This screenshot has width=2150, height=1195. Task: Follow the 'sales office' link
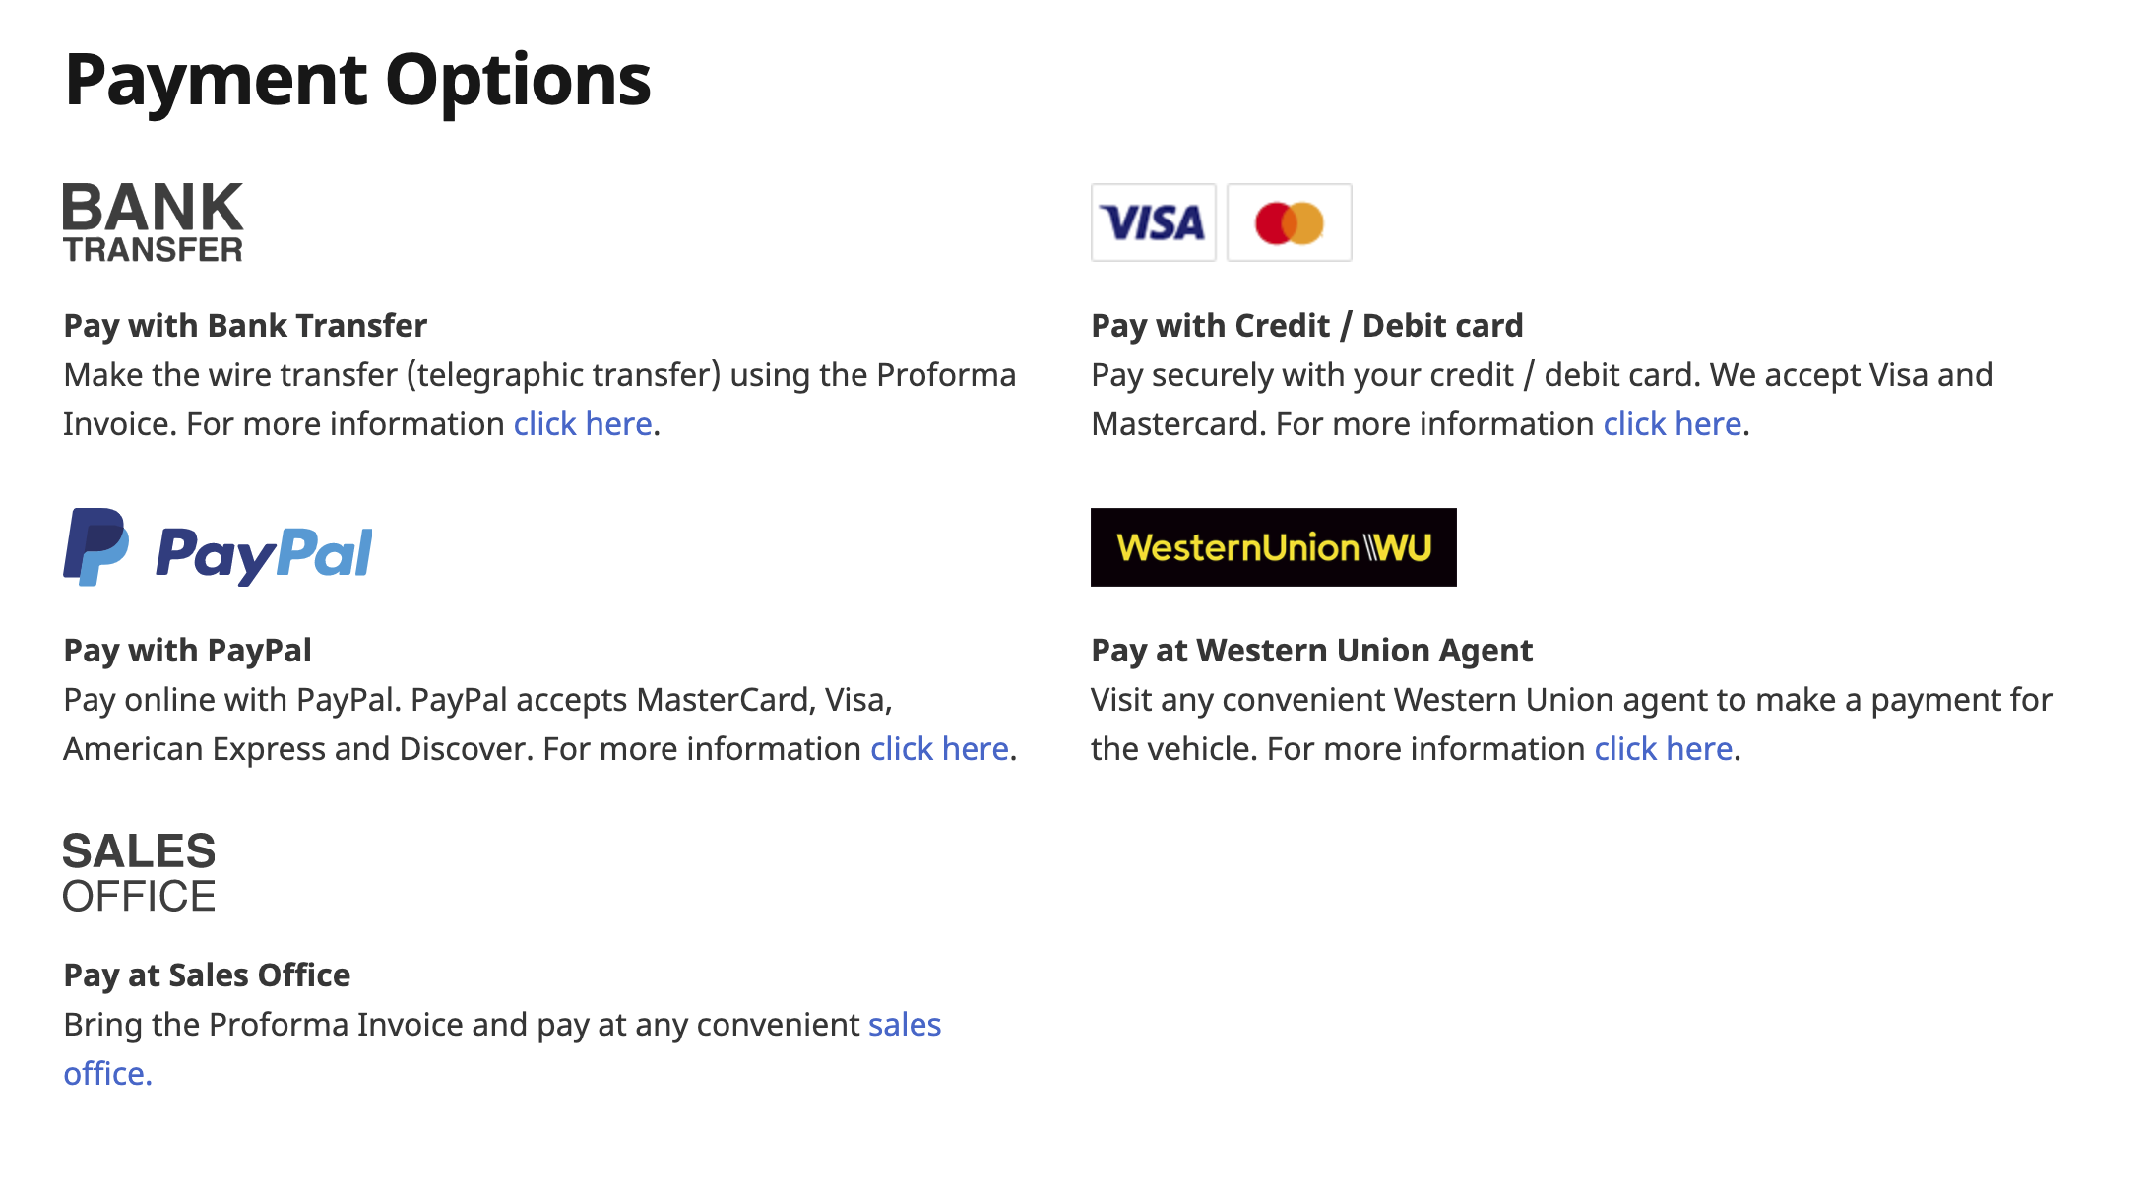(502, 1049)
